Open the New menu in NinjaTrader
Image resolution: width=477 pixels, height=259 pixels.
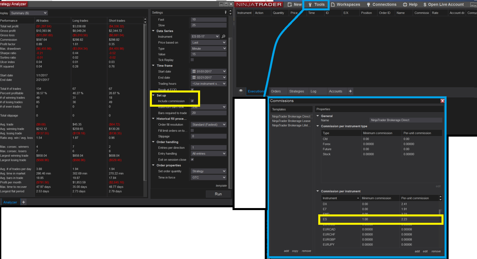295,5
